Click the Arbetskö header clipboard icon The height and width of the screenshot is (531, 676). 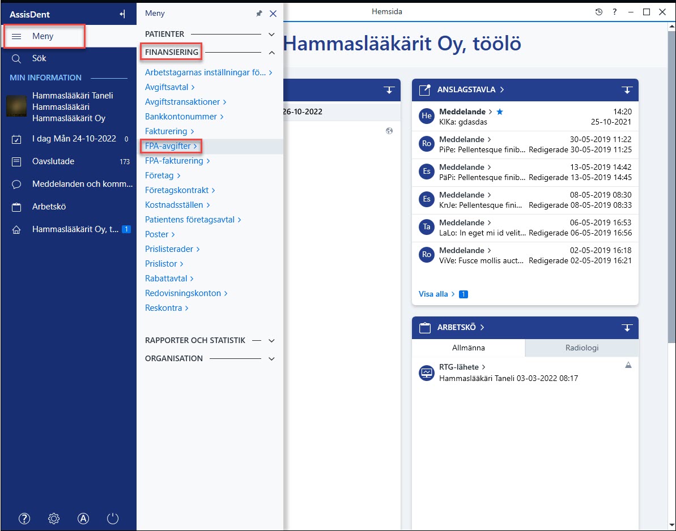point(424,328)
